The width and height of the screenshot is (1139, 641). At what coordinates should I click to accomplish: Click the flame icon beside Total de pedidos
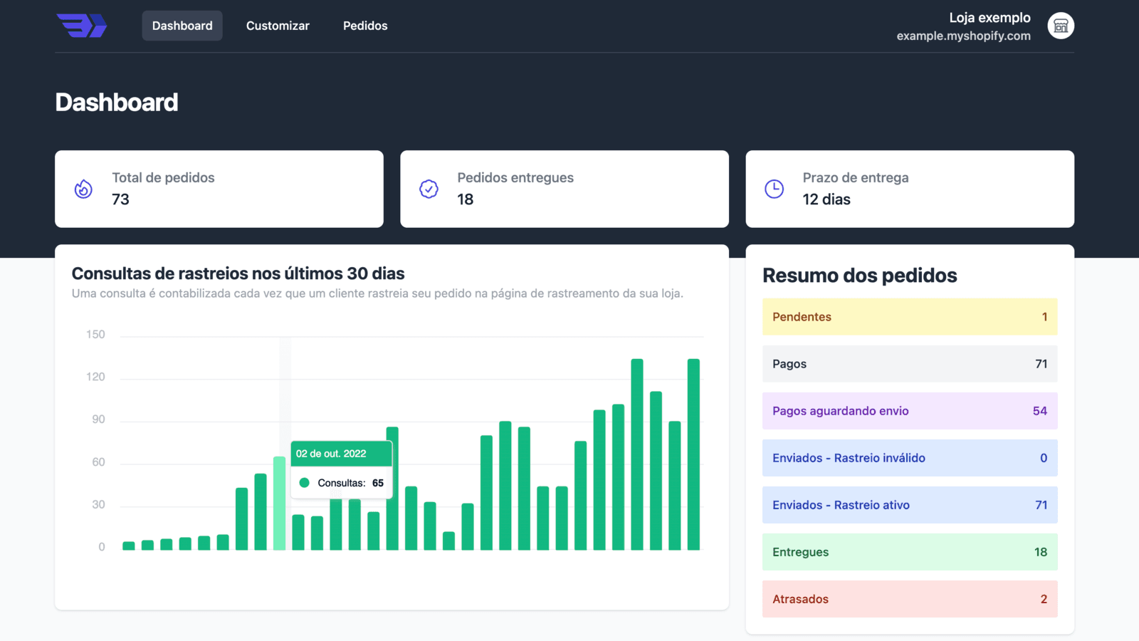83,189
